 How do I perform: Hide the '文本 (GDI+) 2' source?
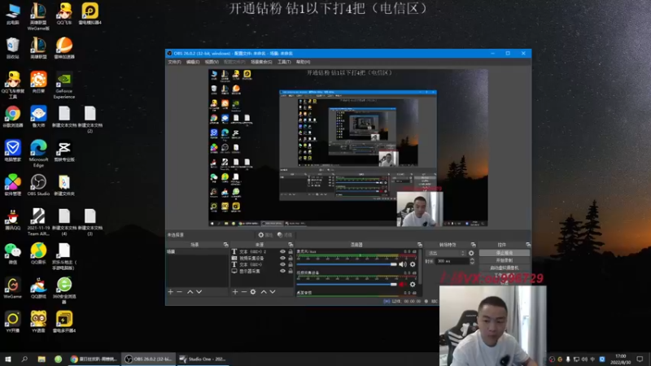coord(282,251)
